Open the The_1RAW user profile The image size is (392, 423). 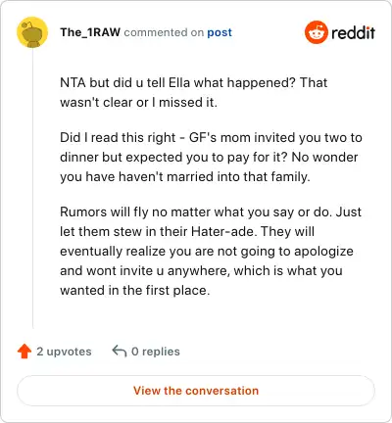pos(90,32)
